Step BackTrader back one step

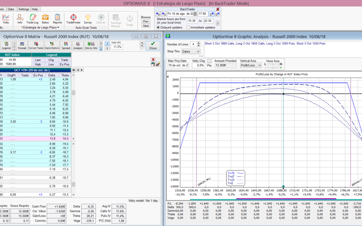(164, 14)
